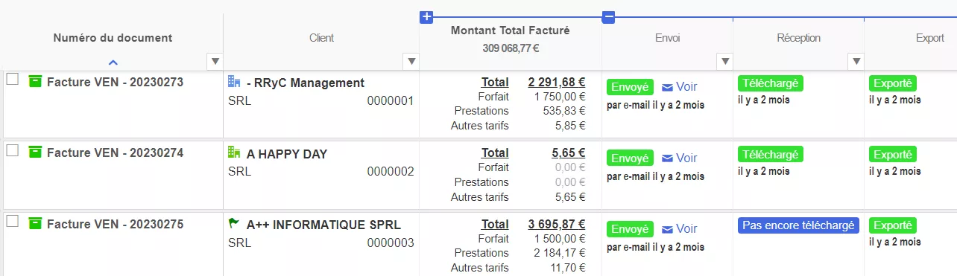Image resolution: width=957 pixels, height=276 pixels.
Task: Collapse the column group with the minus button
Action: 608,17
